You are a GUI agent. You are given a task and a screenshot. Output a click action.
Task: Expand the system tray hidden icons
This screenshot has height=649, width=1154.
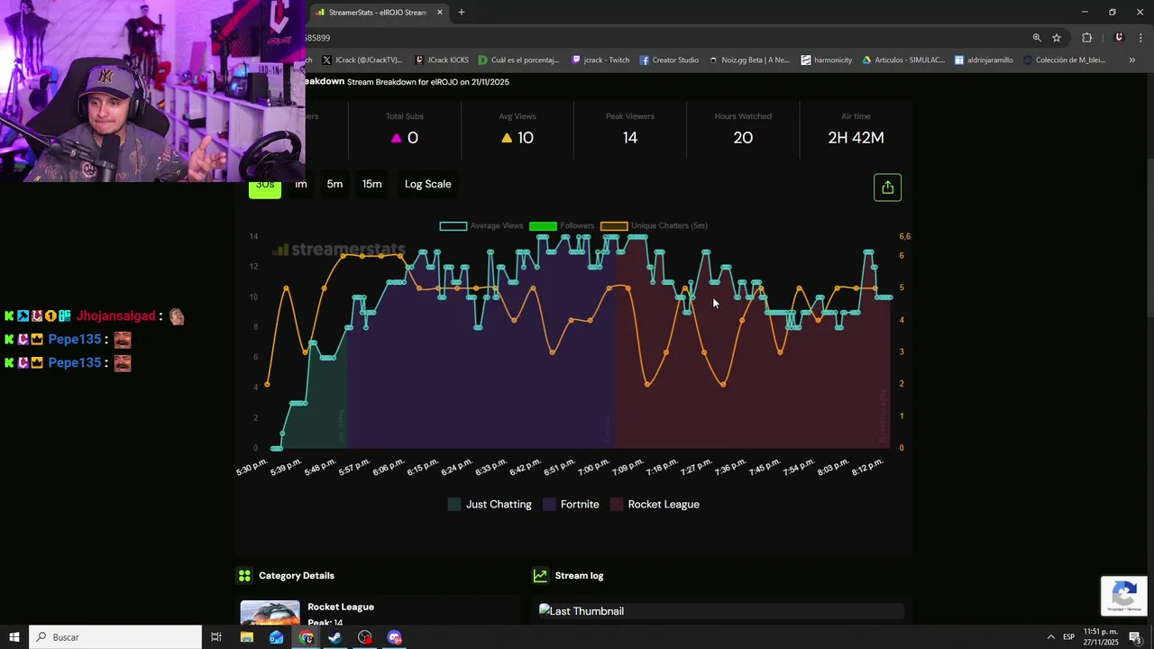point(1050,637)
